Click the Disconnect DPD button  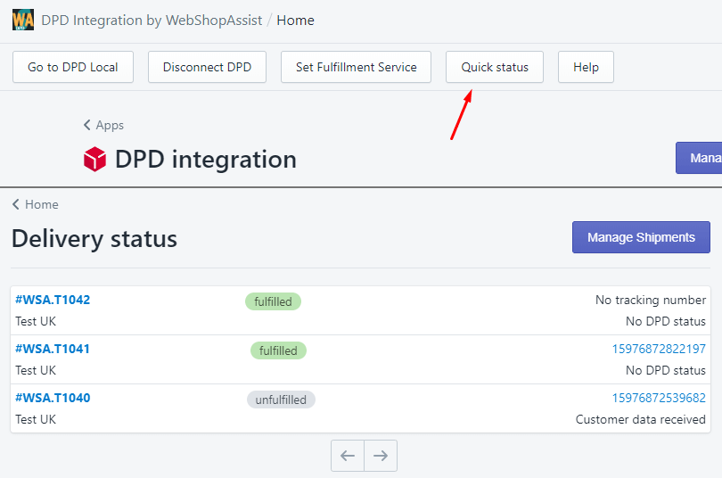[207, 67]
